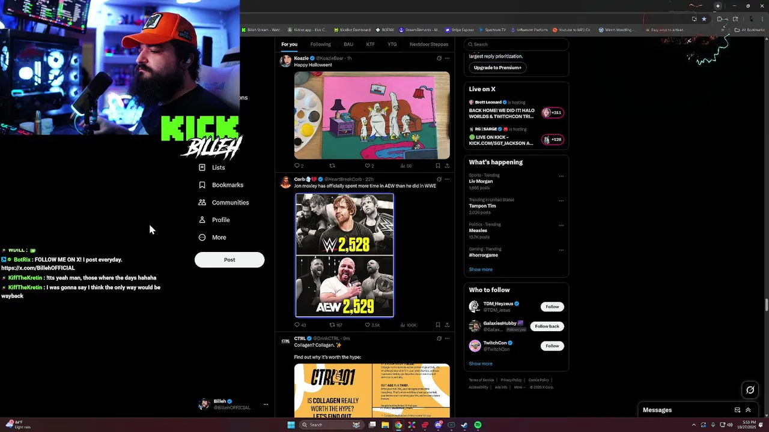This screenshot has height=432, width=769.
Task: Bookmark Corb's Jon Moxley post
Action: coord(437,325)
